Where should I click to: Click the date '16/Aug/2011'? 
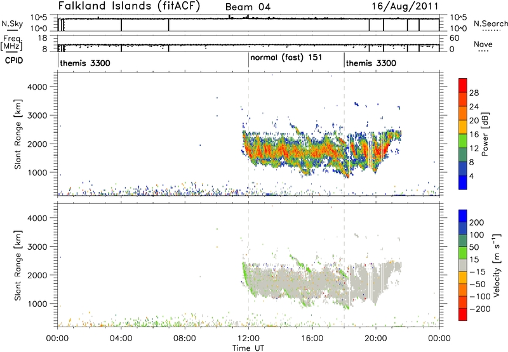(405, 6)
